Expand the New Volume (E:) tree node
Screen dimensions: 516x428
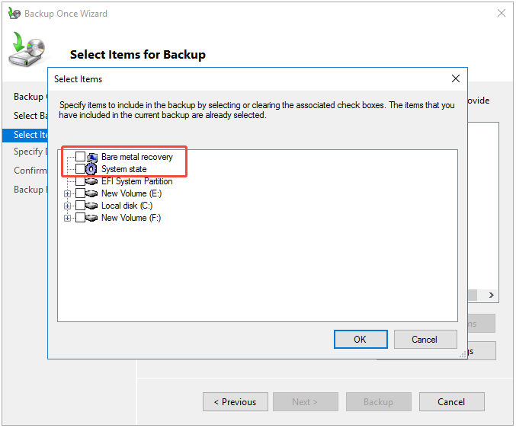tap(68, 193)
